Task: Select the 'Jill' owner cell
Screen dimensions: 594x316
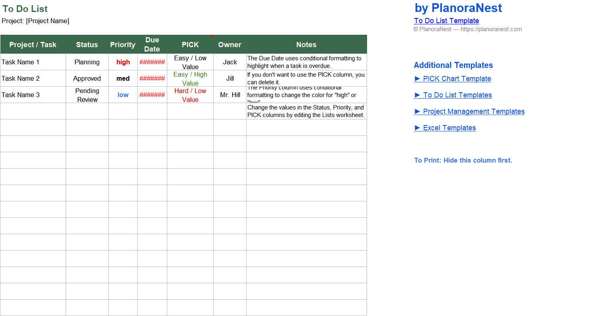Action: tap(230, 78)
